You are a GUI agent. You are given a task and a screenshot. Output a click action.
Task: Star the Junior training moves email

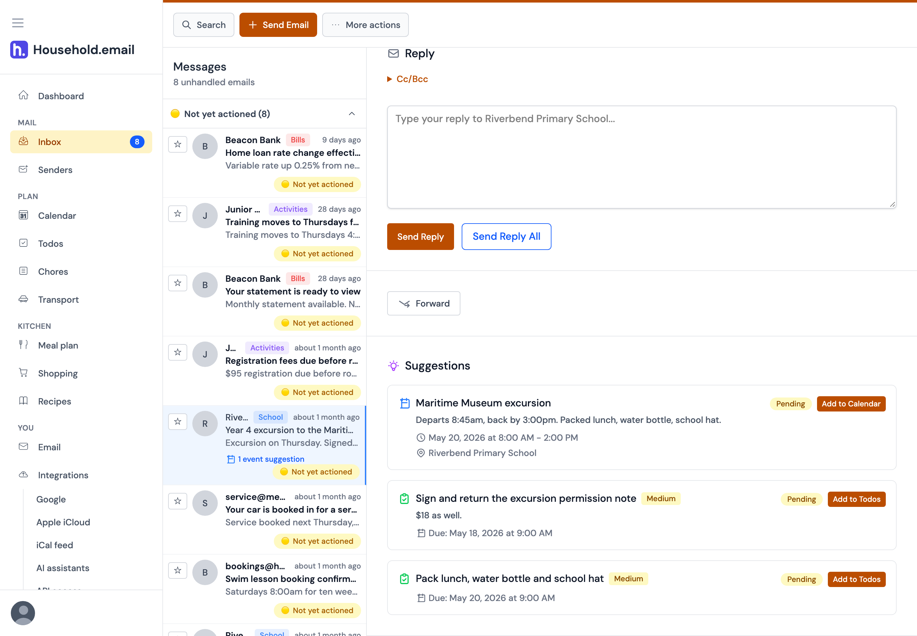178,214
